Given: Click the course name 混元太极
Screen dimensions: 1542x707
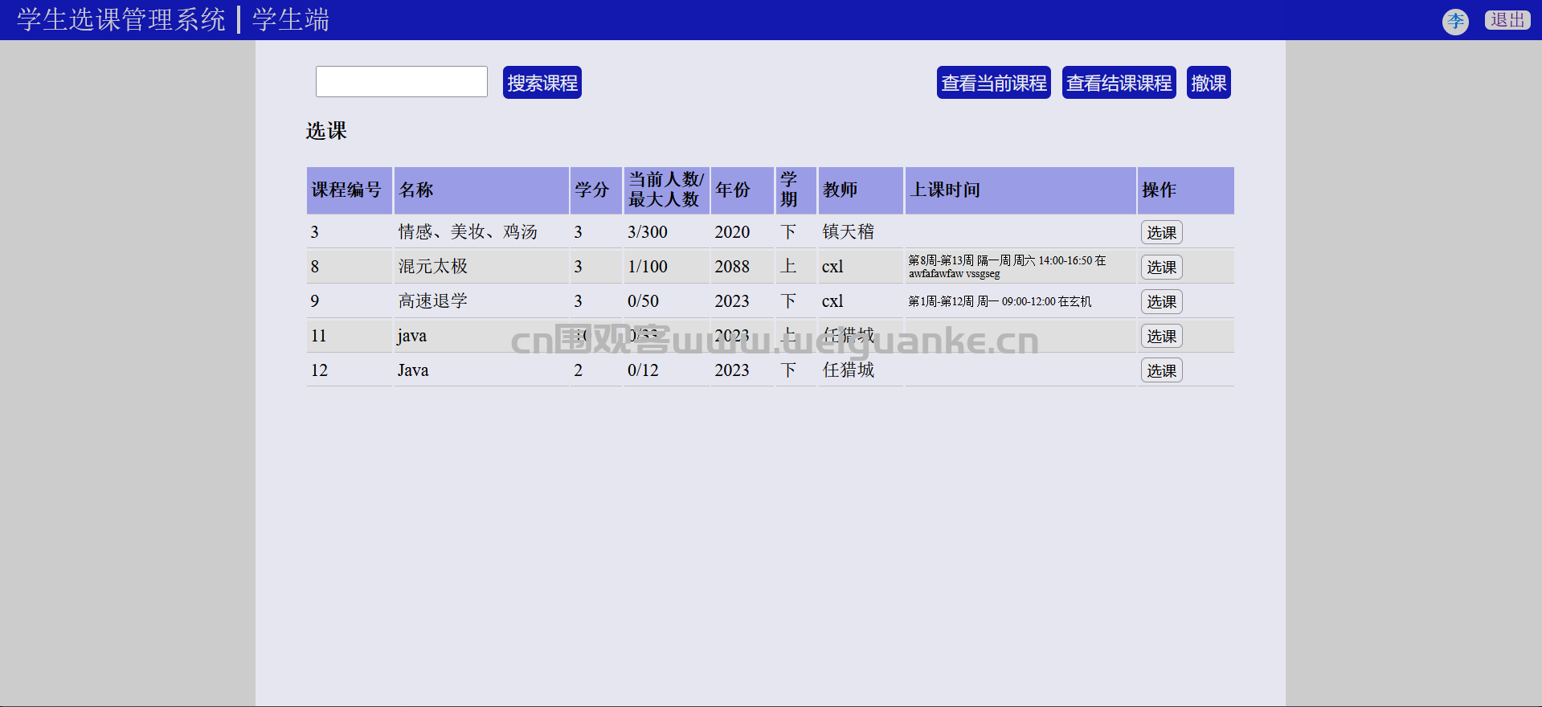Looking at the screenshot, I should 433,267.
